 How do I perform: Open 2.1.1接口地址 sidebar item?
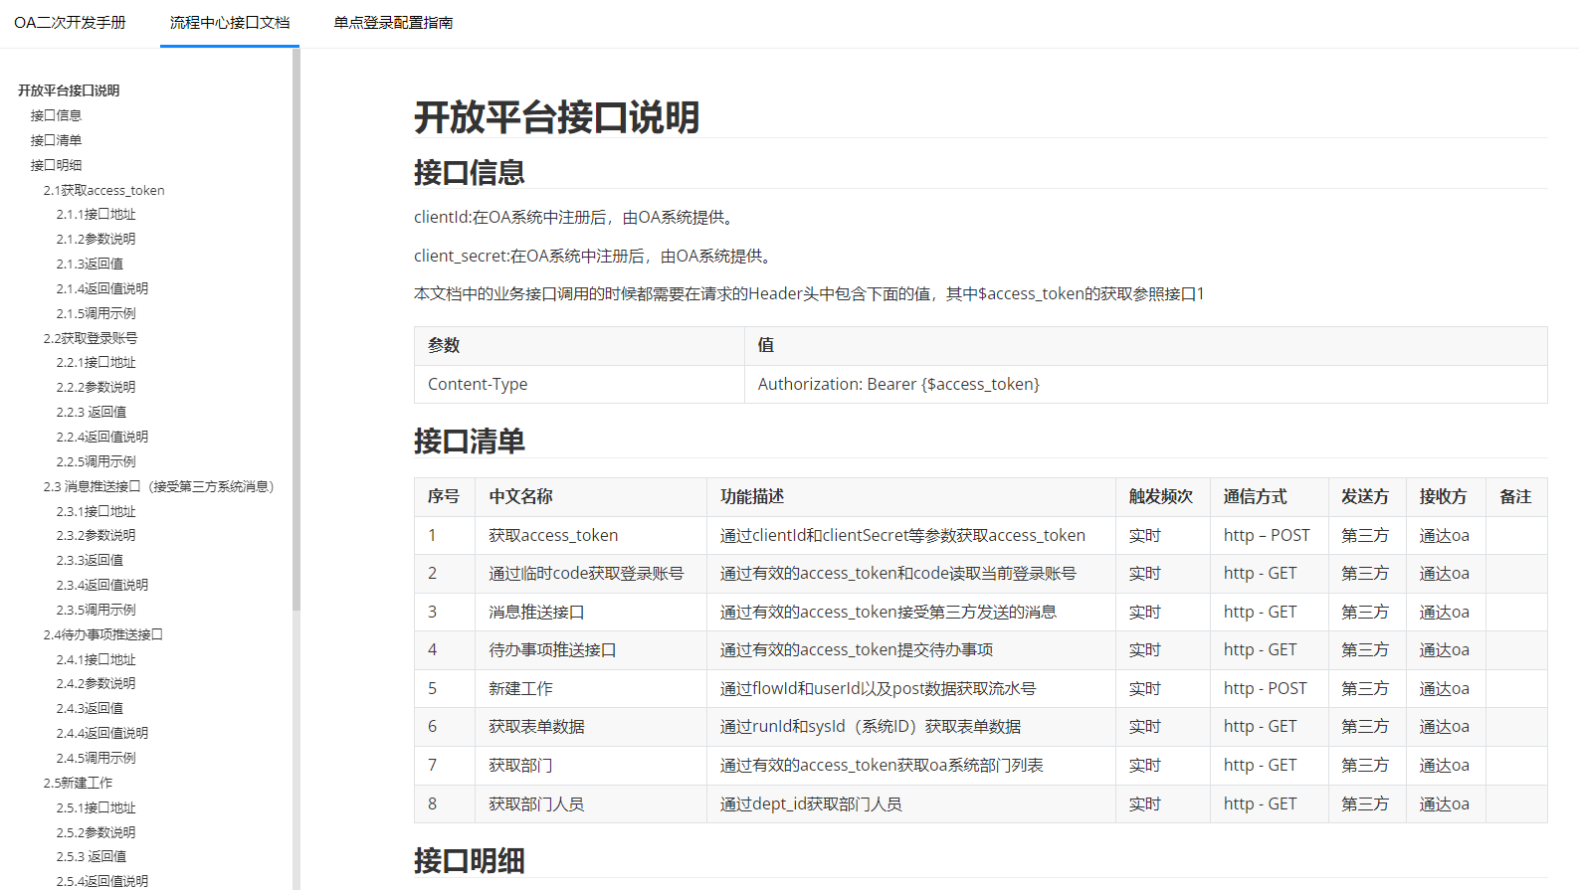coord(96,214)
